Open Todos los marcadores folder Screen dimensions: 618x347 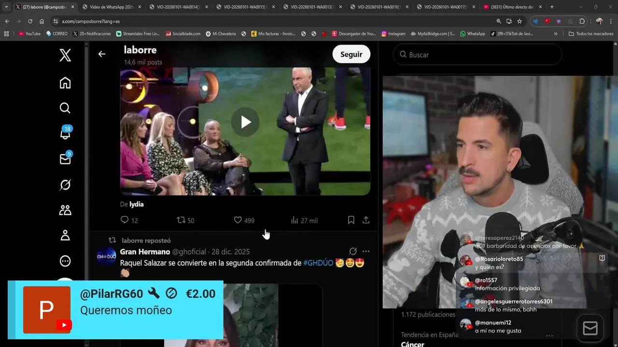(591, 34)
